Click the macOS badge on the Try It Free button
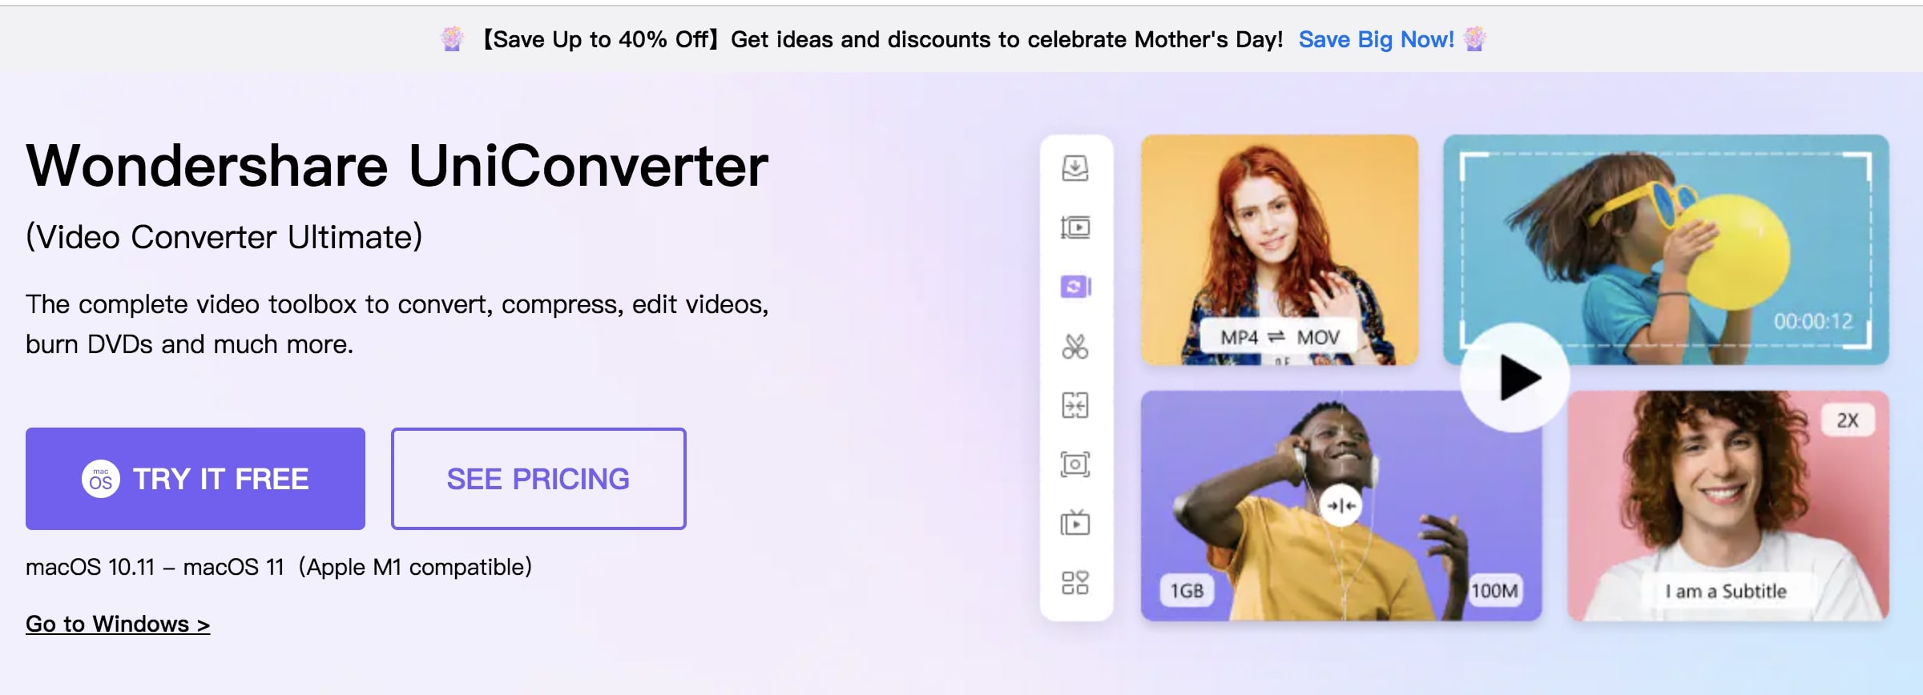 pyautogui.click(x=101, y=479)
